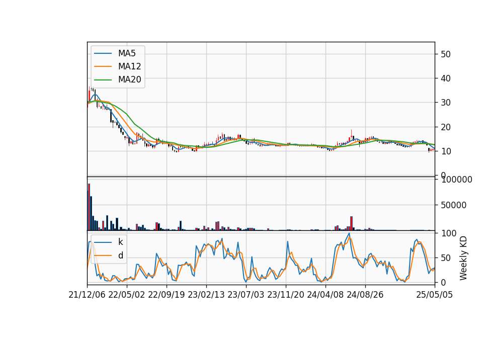Viewport: 483px width, 347px height.
Task: Click the 30 tick on the price axis
Action: pos(445,103)
